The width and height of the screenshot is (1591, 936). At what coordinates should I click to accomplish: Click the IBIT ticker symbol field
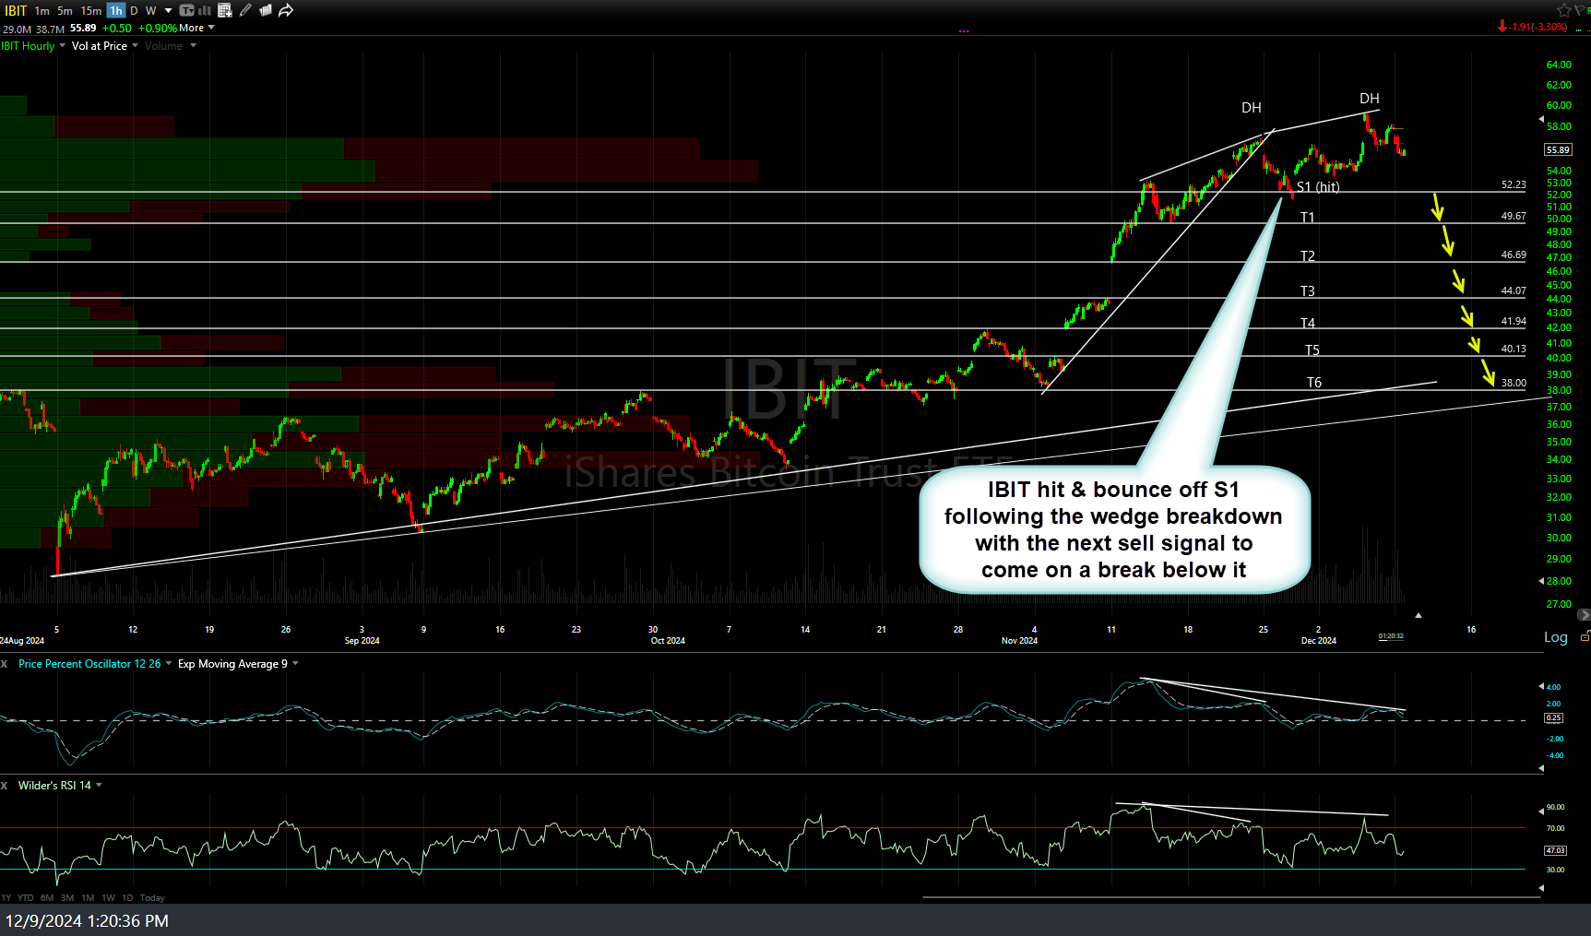click(x=16, y=10)
